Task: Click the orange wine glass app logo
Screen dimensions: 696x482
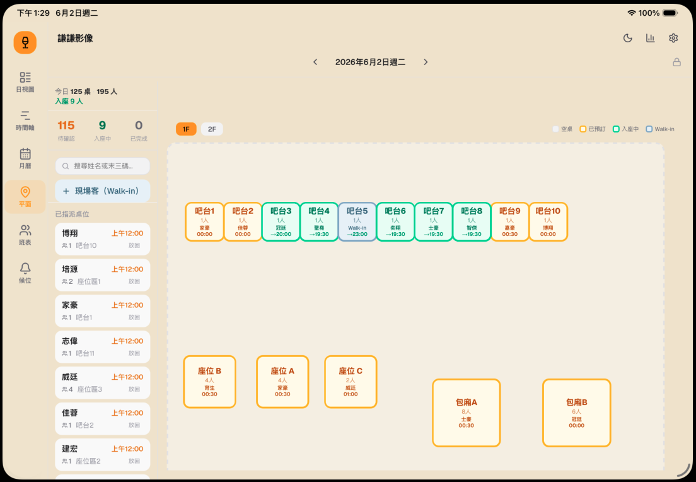Action: [25, 43]
